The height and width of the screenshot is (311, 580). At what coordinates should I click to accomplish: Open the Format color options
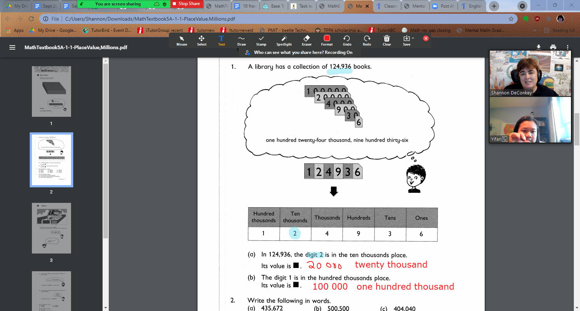coord(327,41)
